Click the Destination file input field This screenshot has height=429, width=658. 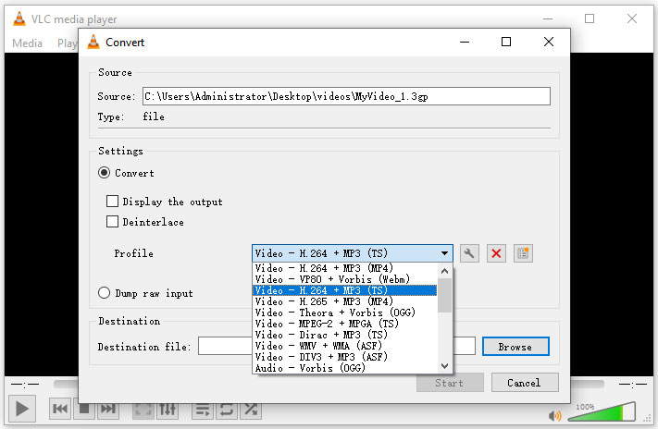pos(225,346)
